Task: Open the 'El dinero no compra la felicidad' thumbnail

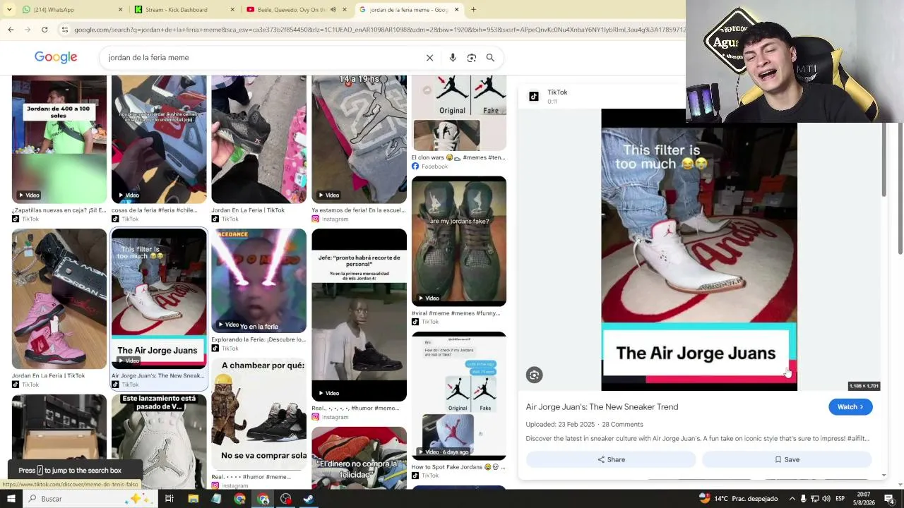Action: coord(359,457)
